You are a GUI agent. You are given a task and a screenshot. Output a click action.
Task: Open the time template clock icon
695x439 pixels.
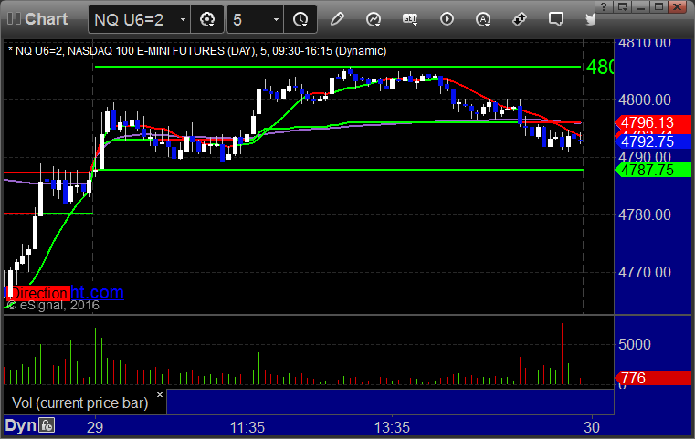[x=300, y=19]
